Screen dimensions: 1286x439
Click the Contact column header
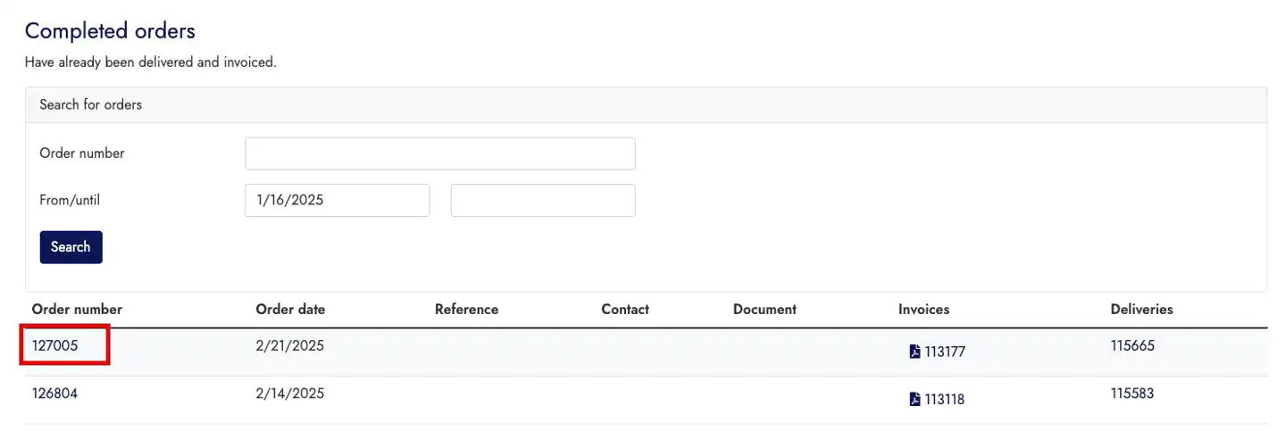[x=625, y=310]
